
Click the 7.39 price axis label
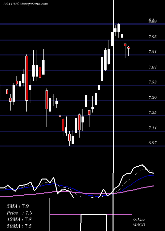click(x=153, y=97)
